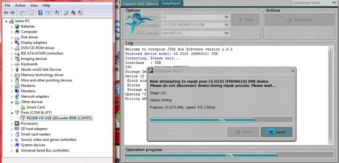Select the Smart card readers row
Screen dimensions: 339x163
click(x=36, y=134)
